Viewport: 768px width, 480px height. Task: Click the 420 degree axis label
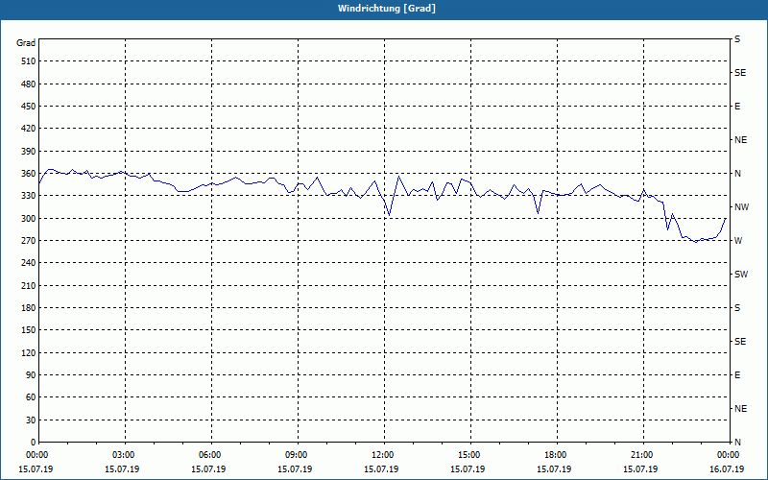(x=28, y=129)
